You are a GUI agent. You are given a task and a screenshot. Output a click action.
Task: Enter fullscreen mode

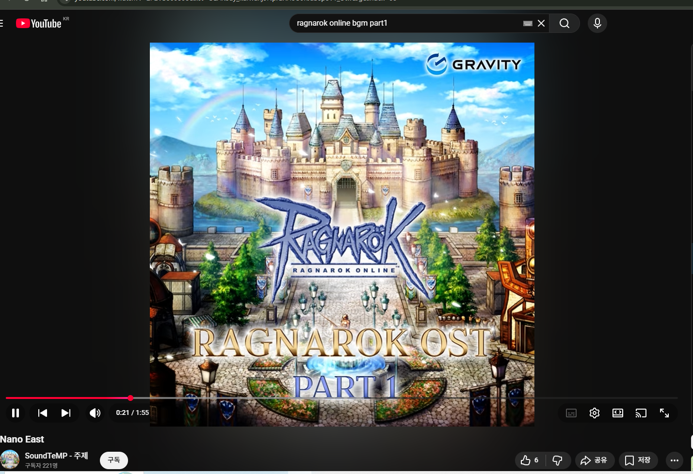(x=664, y=413)
